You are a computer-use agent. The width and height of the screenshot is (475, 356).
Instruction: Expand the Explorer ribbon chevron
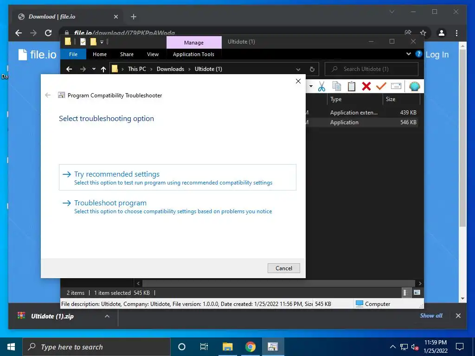pyautogui.click(x=409, y=54)
